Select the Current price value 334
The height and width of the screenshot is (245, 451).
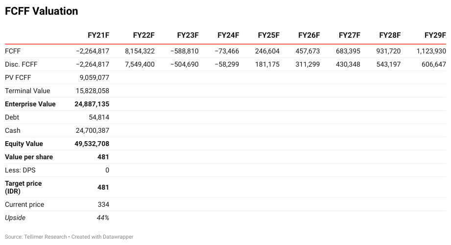pos(103,205)
